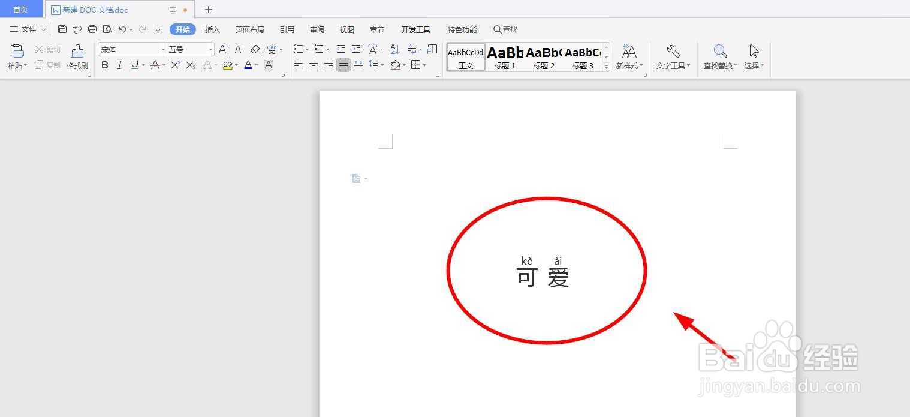910x417 pixels.
Task: Click the 首页 home button
Action: (21, 9)
